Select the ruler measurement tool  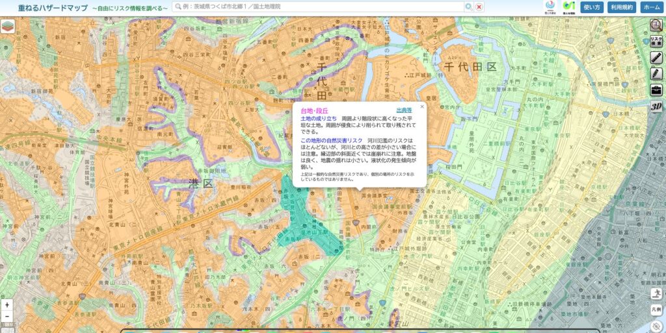pyautogui.click(x=656, y=57)
